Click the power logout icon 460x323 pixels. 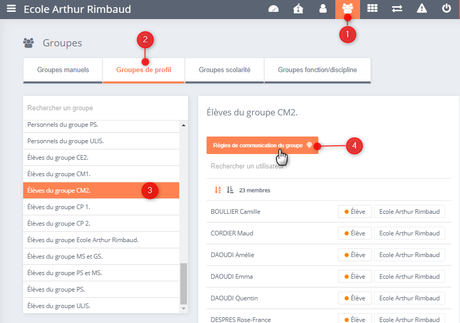pyautogui.click(x=447, y=9)
